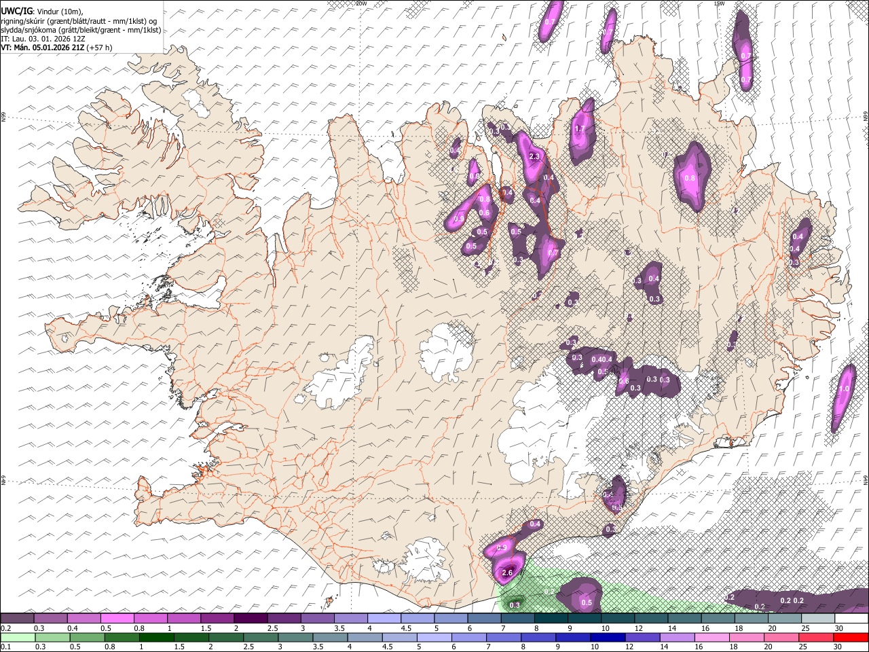Click the 1.0 value off the east coast
Screen dimensions: 869x652
pyautogui.click(x=845, y=389)
